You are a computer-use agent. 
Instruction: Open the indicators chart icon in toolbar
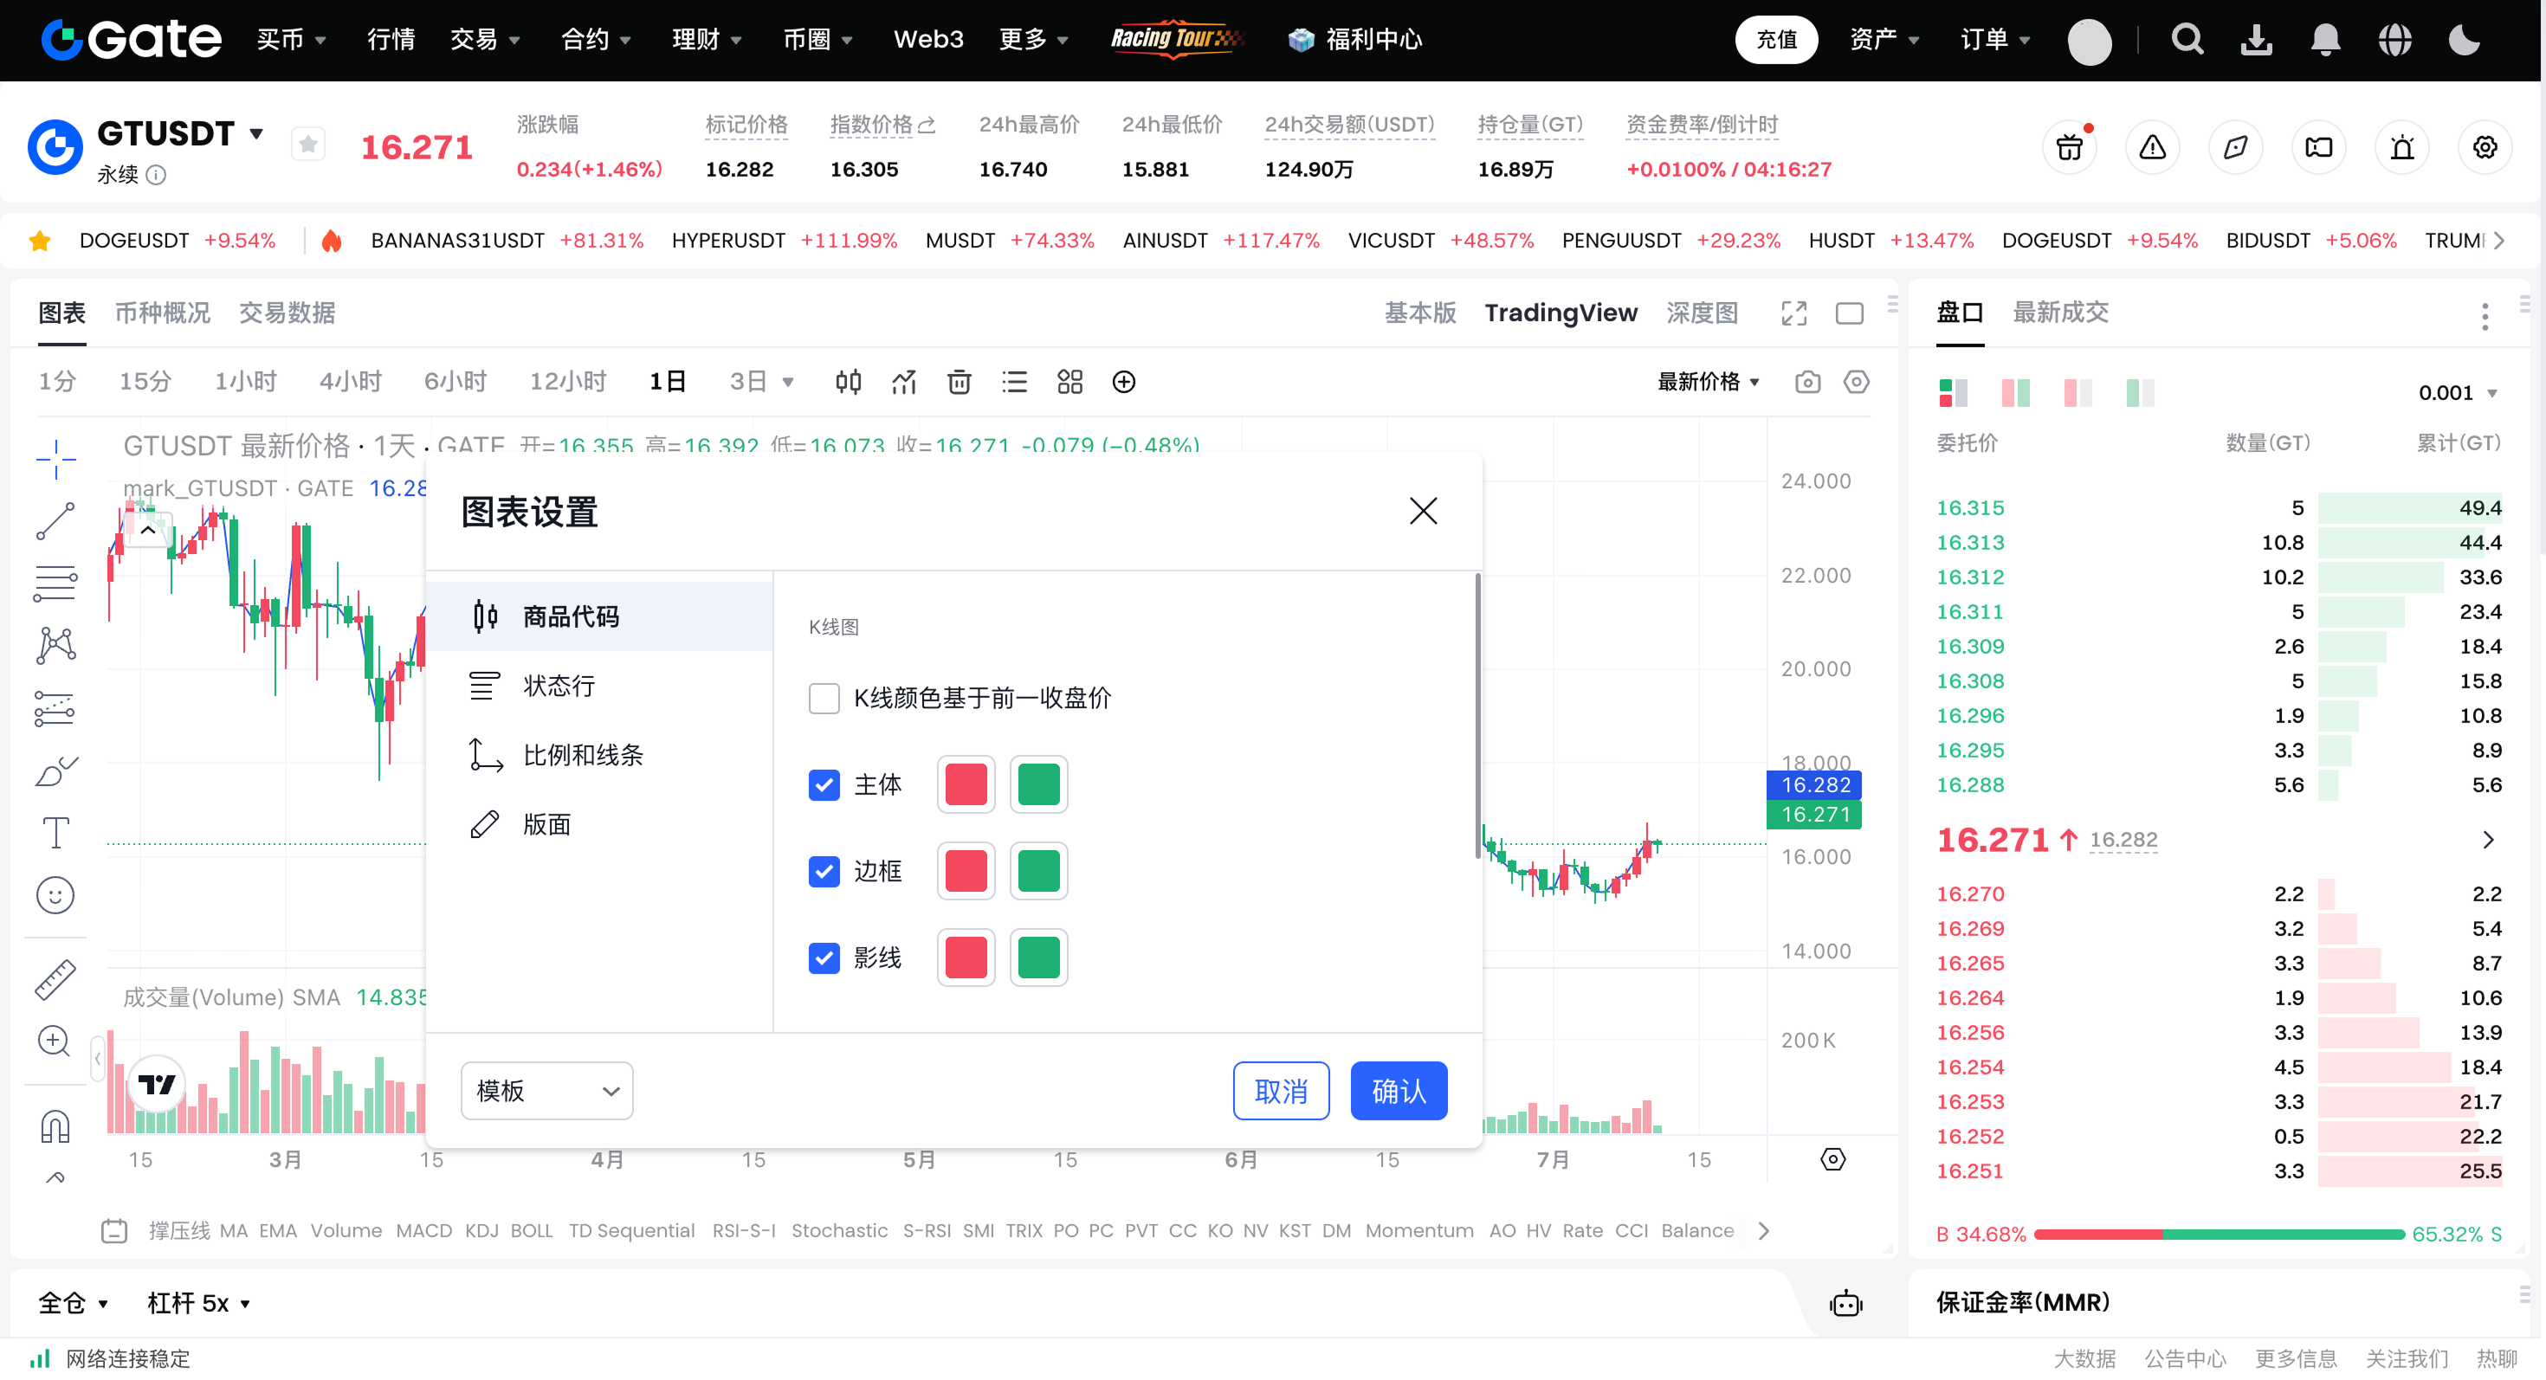tap(903, 383)
